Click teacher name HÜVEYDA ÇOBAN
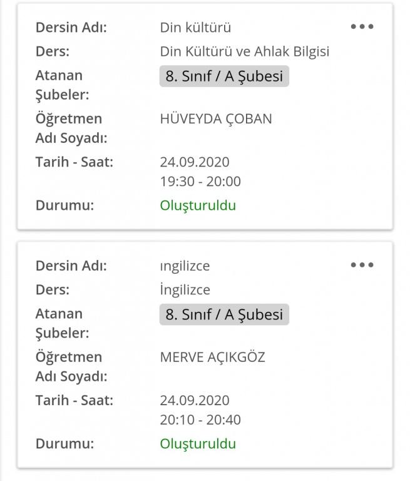410x481 pixels. 216,118
